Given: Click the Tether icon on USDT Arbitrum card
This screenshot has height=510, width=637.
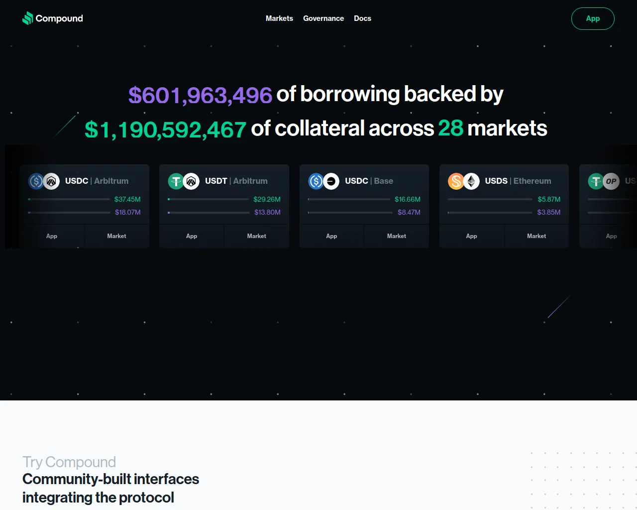Looking at the screenshot, I should point(176,181).
